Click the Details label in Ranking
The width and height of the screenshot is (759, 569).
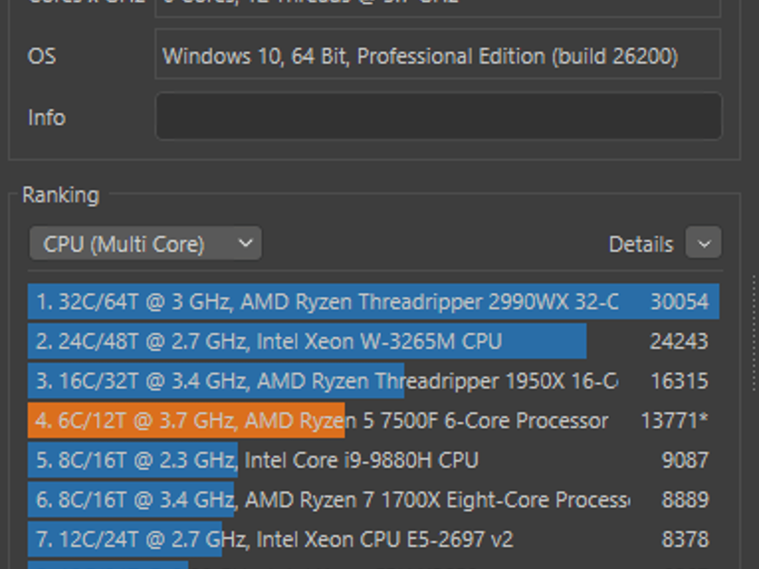click(x=641, y=244)
